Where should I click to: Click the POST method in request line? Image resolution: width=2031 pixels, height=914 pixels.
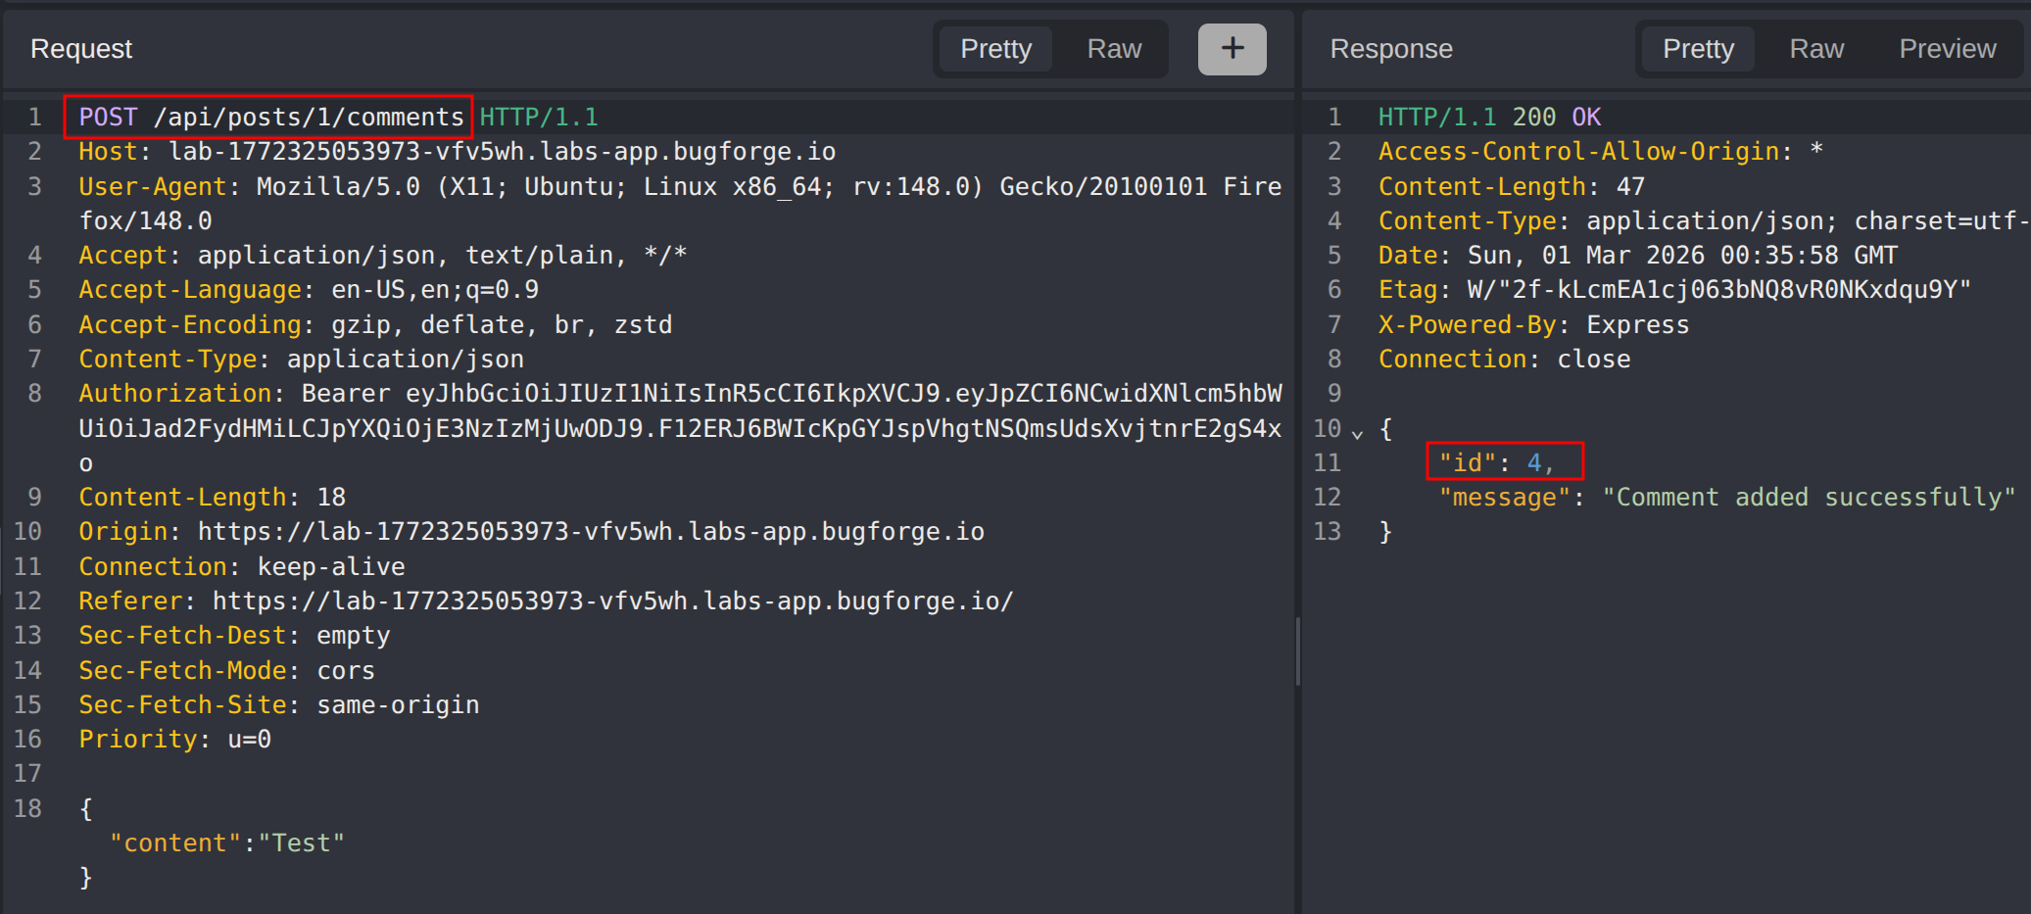[x=108, y=118]
